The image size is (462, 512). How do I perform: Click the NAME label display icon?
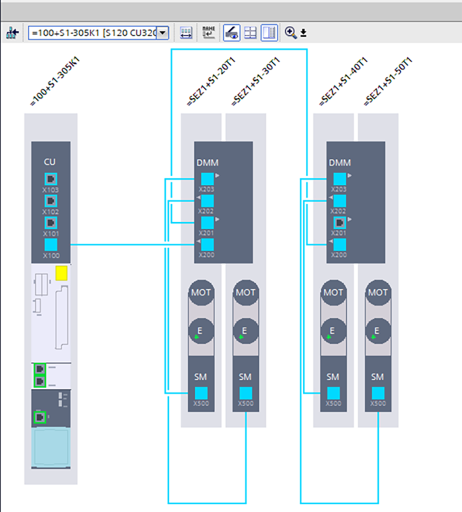click(208, 33)
